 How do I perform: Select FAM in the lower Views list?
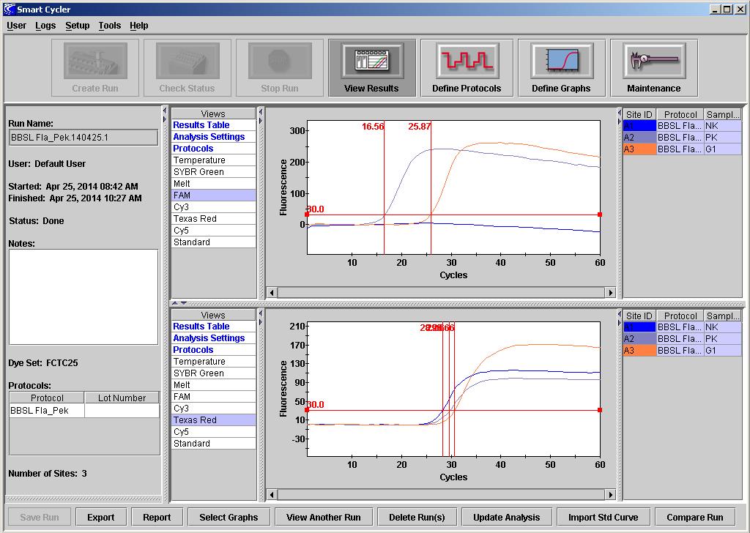(x=213, y=397)
